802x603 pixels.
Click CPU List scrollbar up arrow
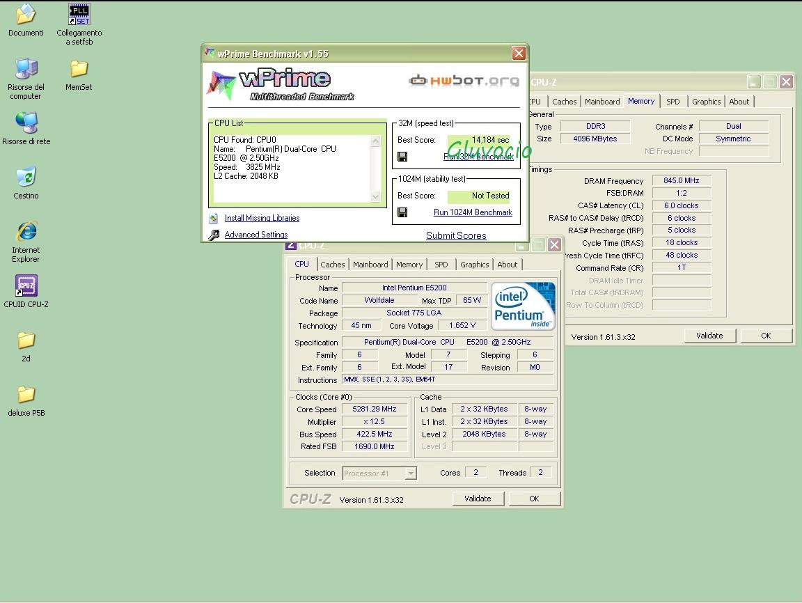tap(375, 141)
